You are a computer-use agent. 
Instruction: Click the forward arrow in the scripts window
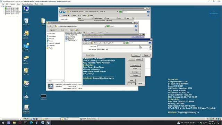(x=64, y=12)
